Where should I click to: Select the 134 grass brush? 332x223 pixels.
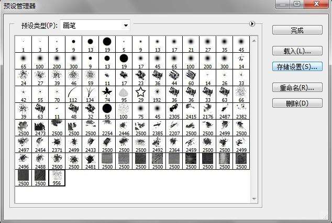pyautogui.click(x=91, y=94)
